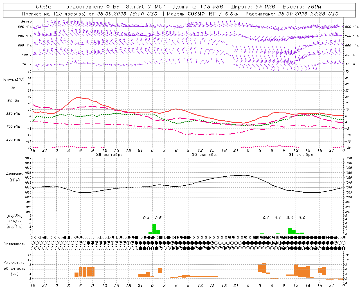The width and height of the screenshot is (360, 288).
Task: Click the 'Осадки' precipitation label
Action: 14,221
